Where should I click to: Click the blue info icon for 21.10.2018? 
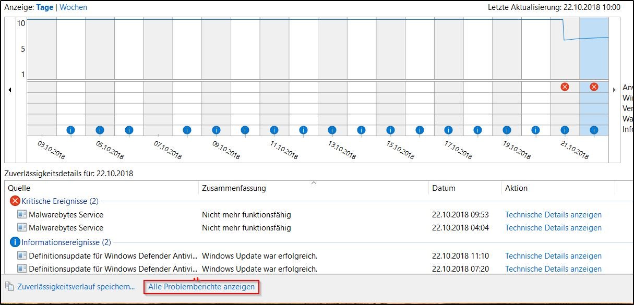[x=565, y=130]
